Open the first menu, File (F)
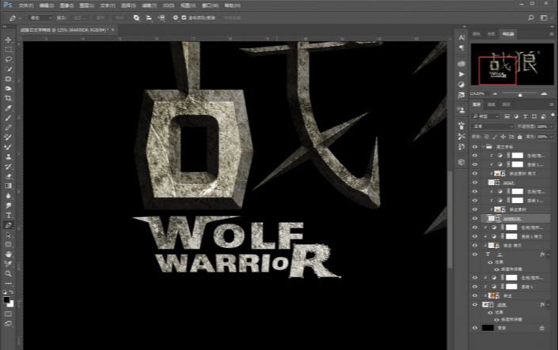 point(25,6)
